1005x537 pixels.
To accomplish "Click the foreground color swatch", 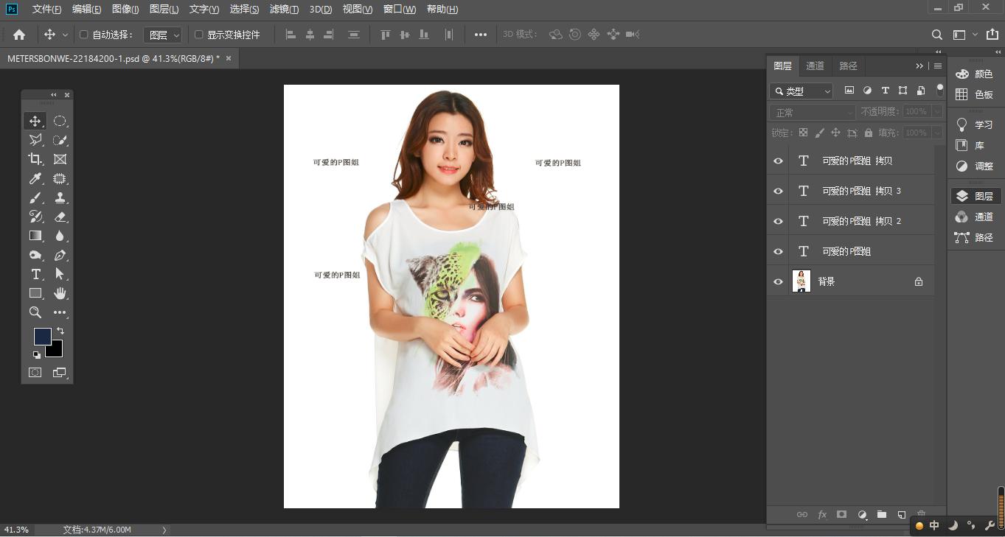I will pos(42,337).
